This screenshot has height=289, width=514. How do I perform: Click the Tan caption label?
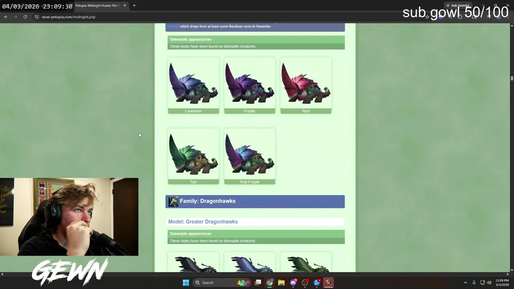tap(193, 182)
